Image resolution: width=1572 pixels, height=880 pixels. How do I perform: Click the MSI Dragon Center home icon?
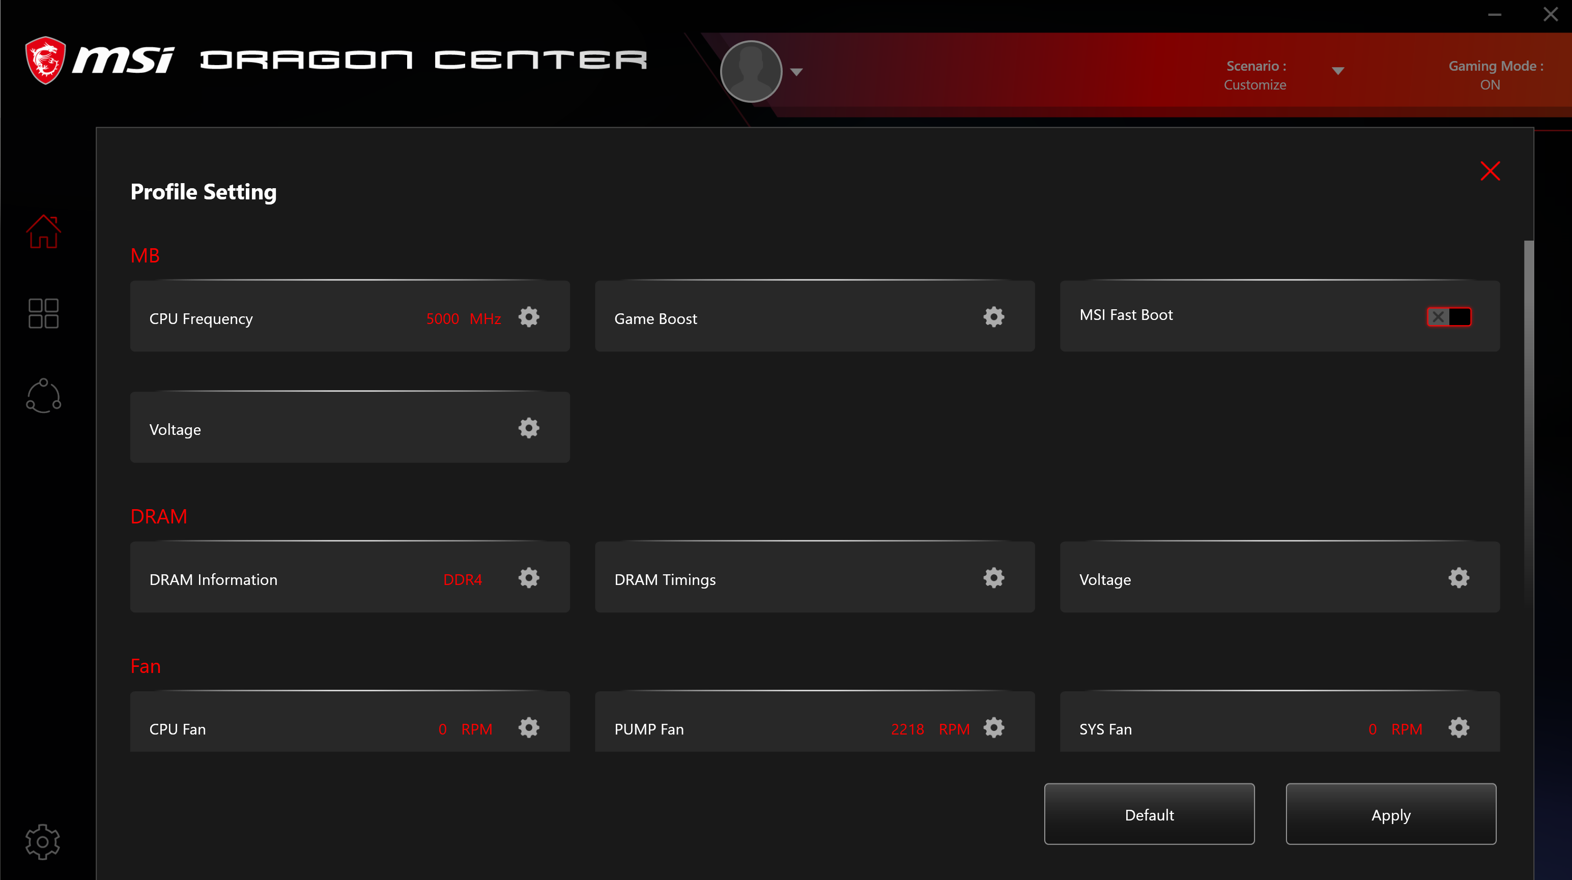[43, 231]
